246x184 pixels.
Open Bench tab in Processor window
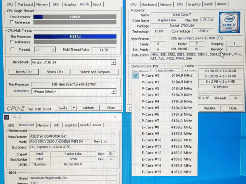[x=208, y=4]
